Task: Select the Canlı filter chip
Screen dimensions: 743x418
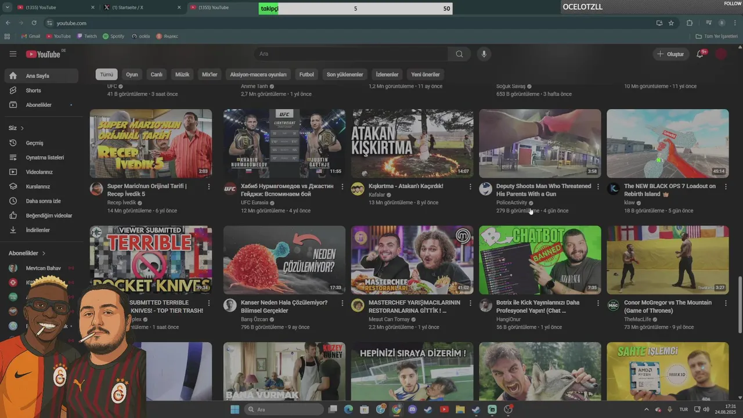Action: pyautogui.click(x=157, y=74)
